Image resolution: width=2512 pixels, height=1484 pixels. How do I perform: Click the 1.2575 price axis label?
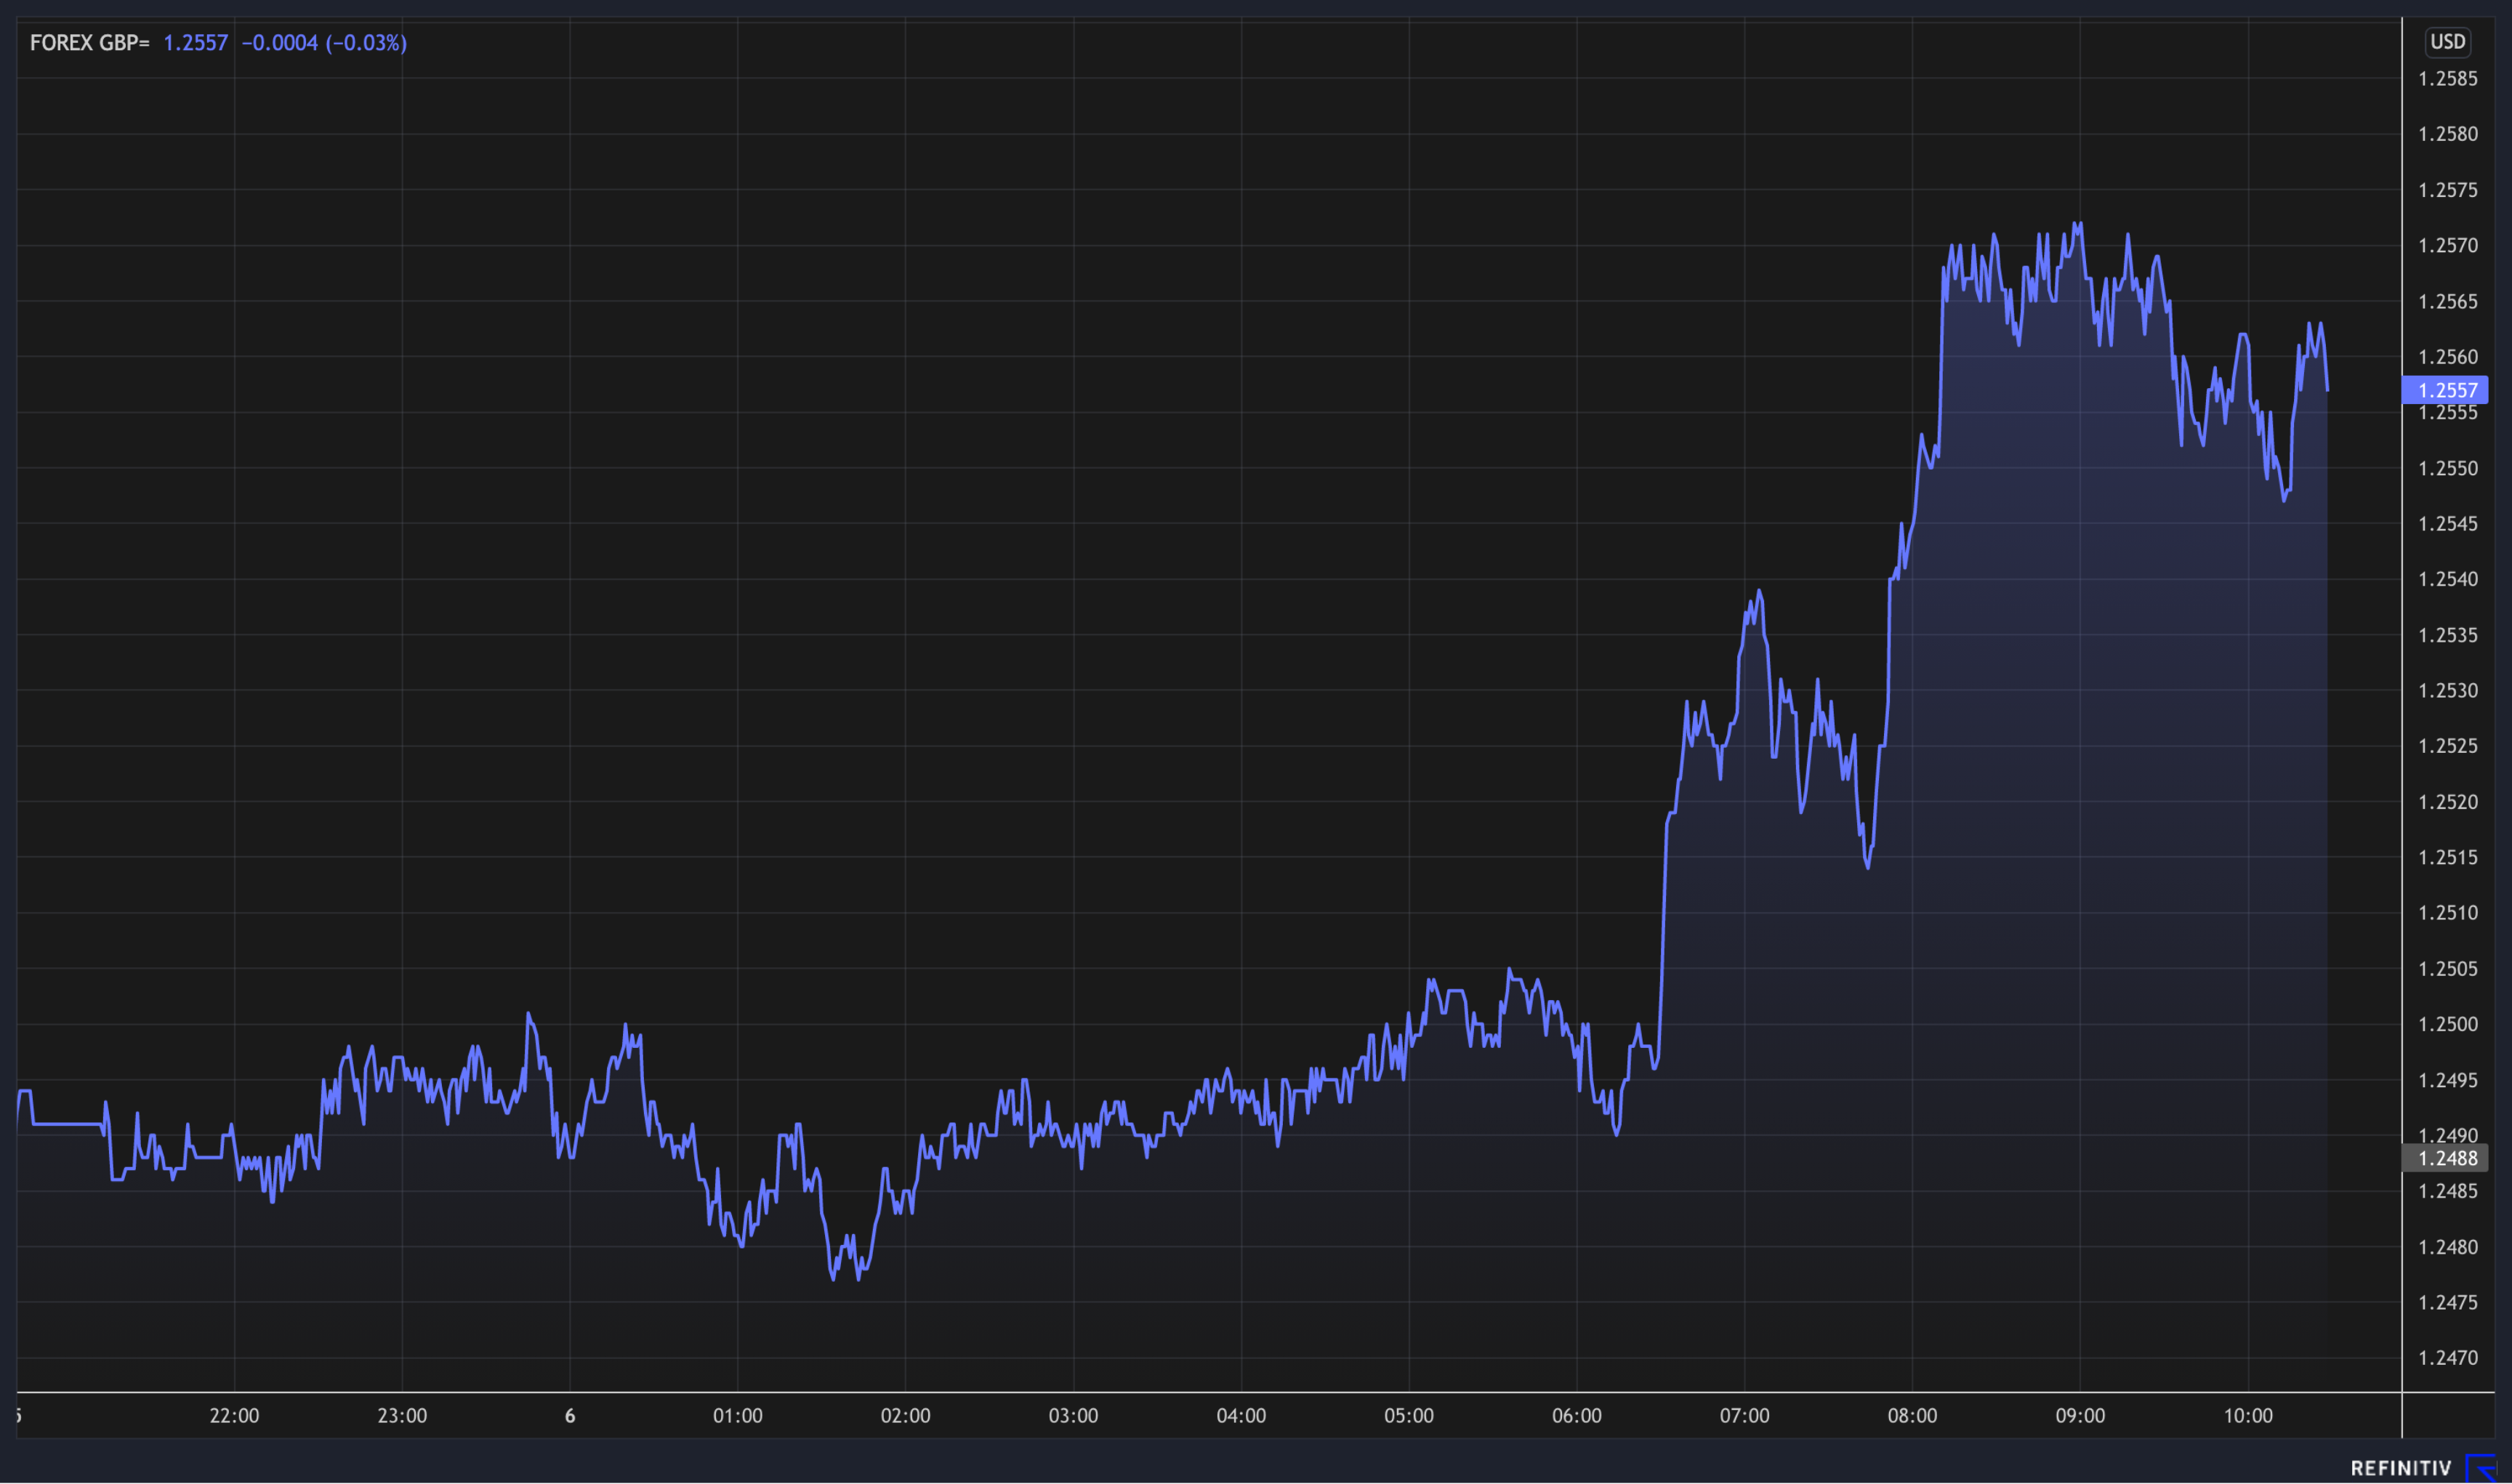(2448, 190)
